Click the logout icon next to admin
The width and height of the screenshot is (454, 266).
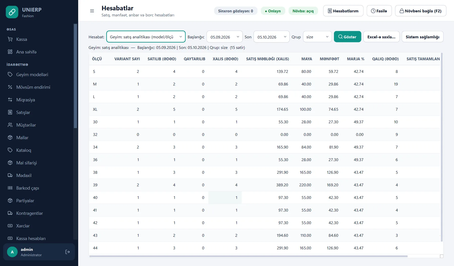pyautogui.click(x=67, y=252)
